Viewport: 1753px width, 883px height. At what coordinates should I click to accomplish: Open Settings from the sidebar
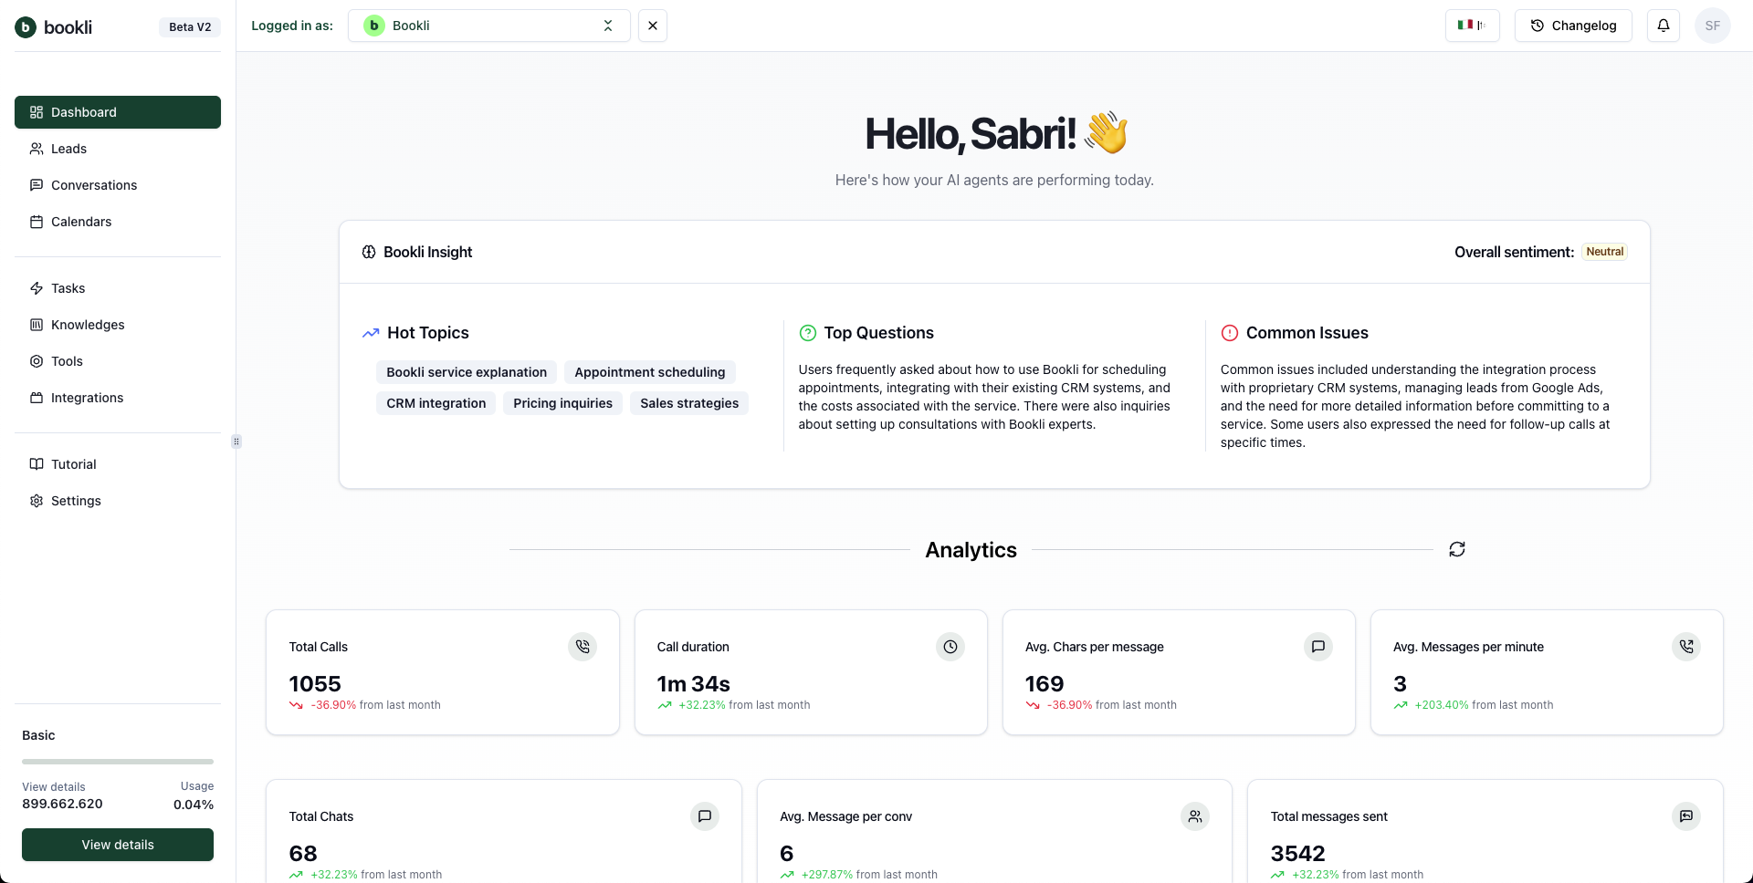point(118,501)
